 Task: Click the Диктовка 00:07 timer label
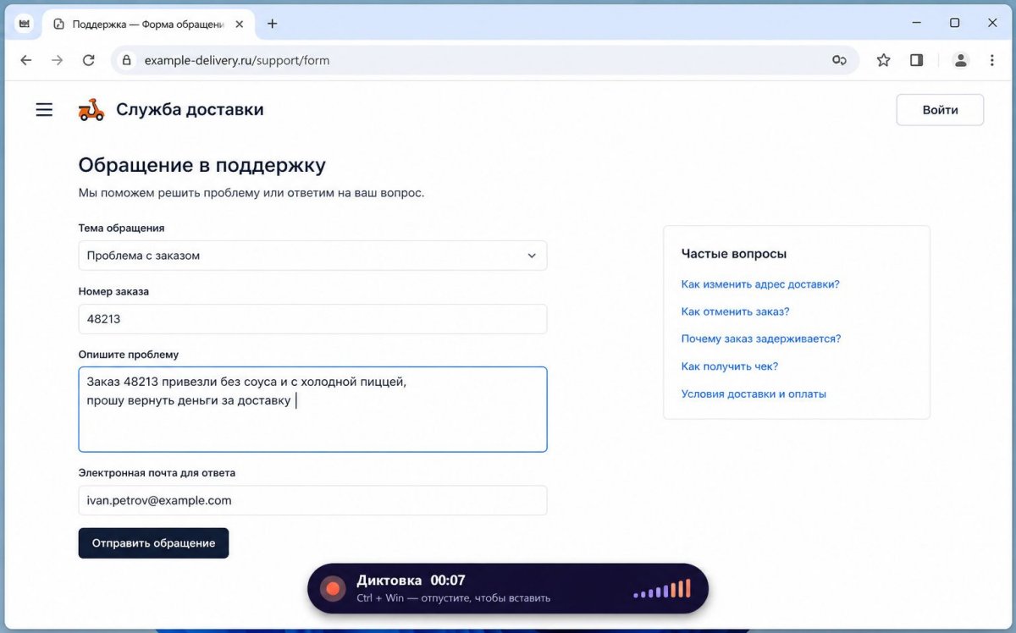pos(411,581)
